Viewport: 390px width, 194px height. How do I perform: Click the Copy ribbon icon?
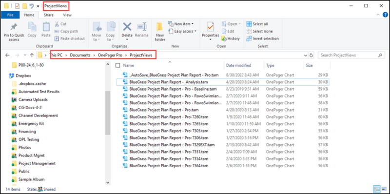(32, 27)
